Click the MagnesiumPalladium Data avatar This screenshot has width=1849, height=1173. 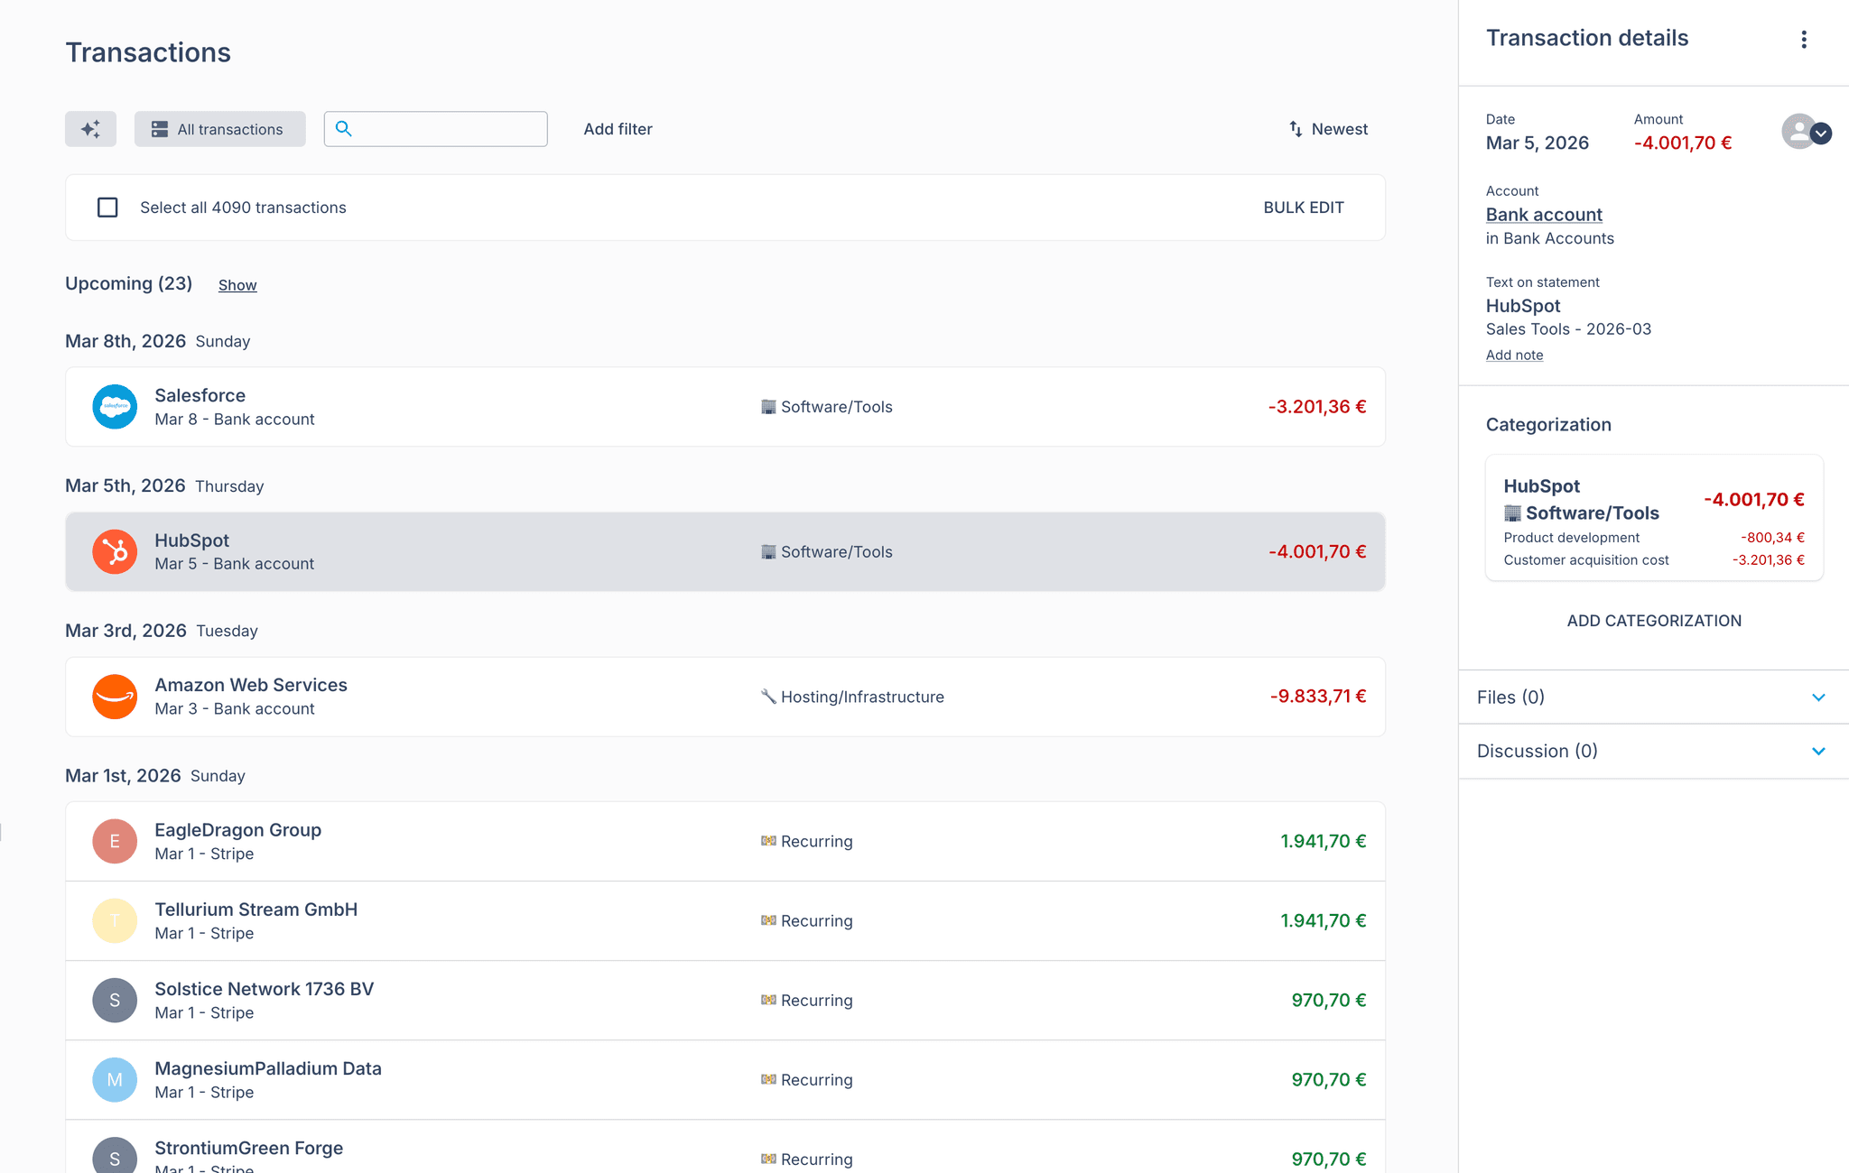pyautogui.click(x=115, y=1079)
